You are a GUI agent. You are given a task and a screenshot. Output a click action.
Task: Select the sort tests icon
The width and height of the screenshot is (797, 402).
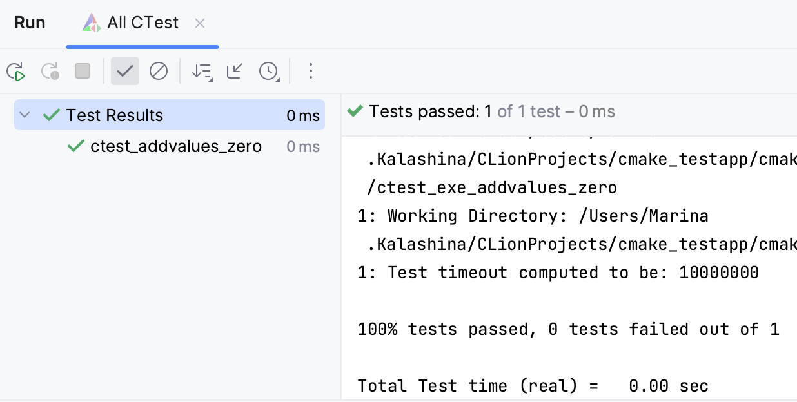click(200, 71)
